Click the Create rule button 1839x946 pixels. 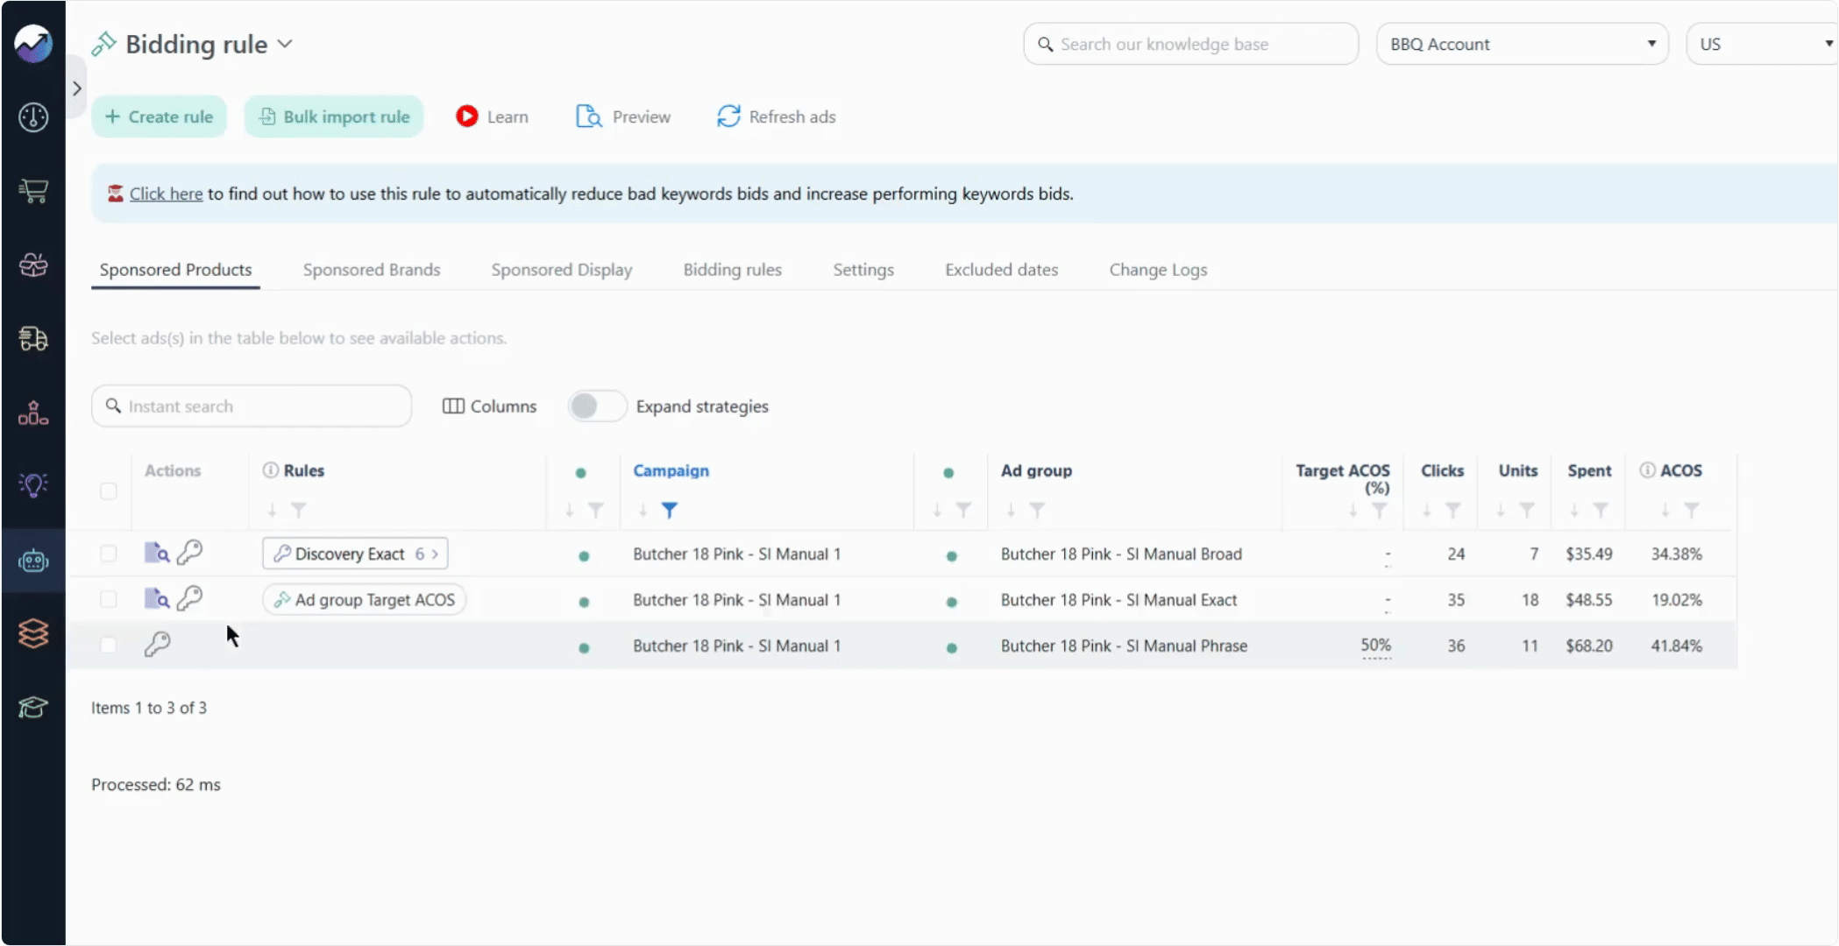coord(159,116)
